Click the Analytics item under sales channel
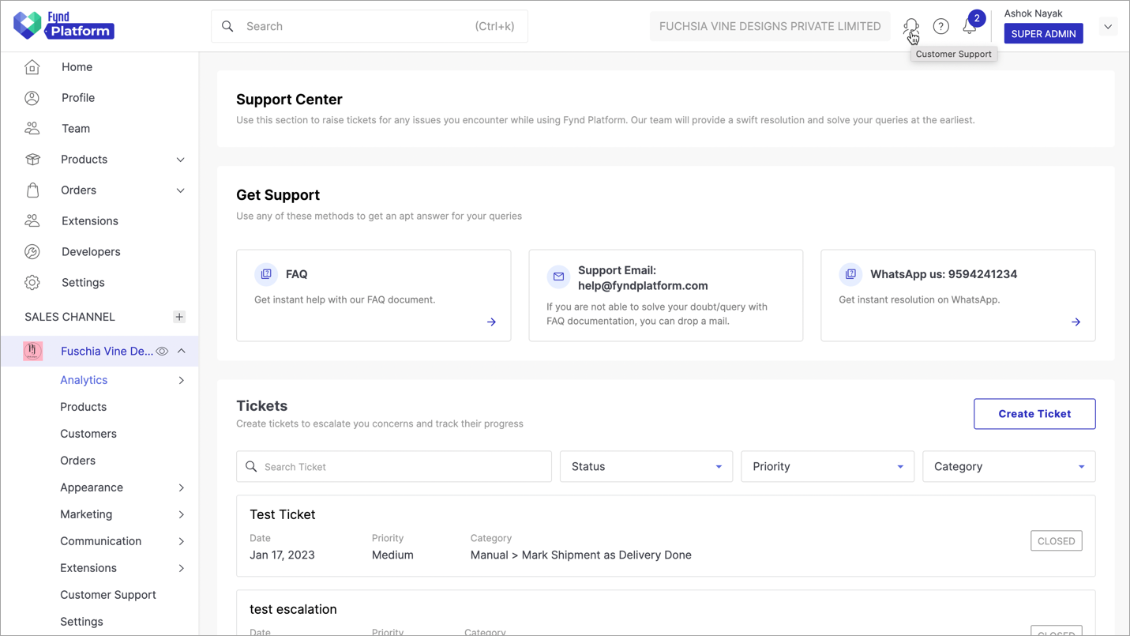This screenshot has height=636, width=1130. (84, 380)
